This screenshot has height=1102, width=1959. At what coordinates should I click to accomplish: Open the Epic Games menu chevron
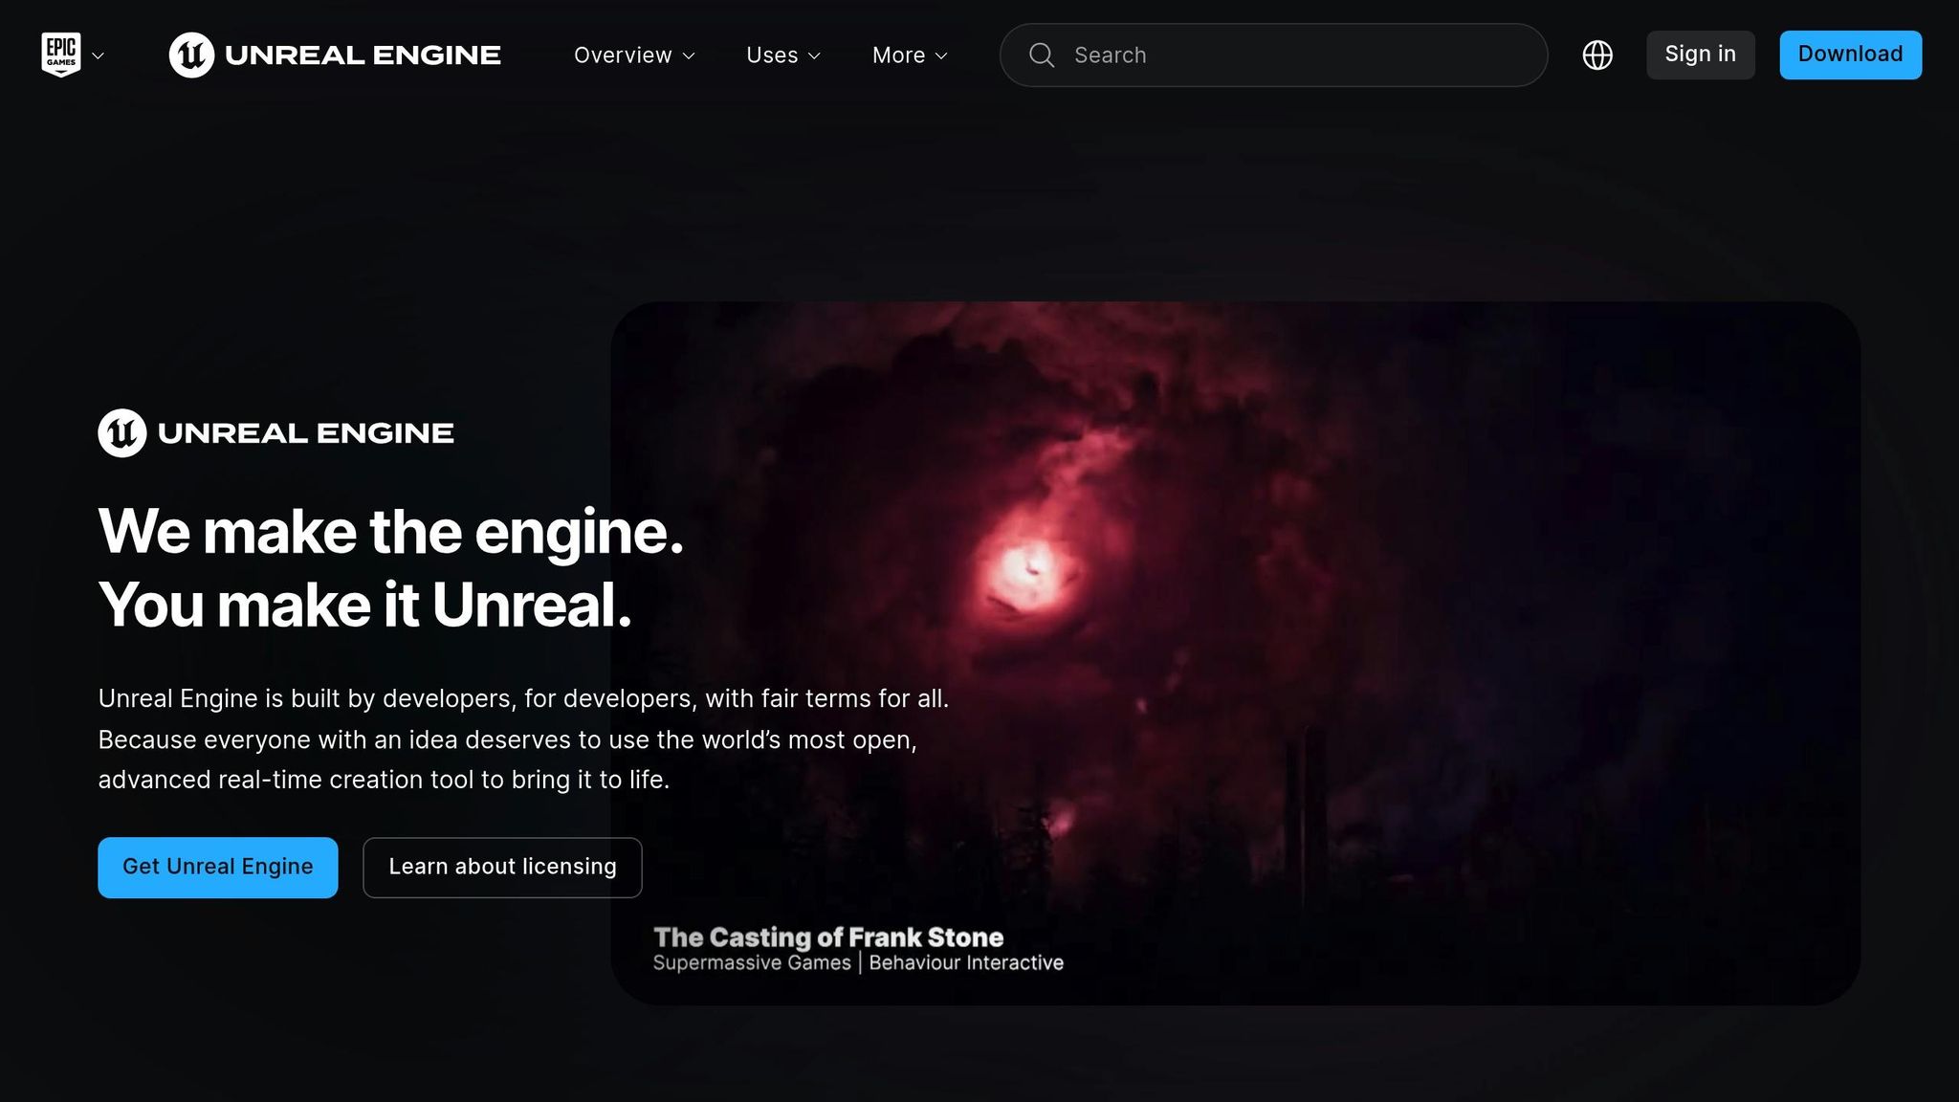tap(99, 56)
